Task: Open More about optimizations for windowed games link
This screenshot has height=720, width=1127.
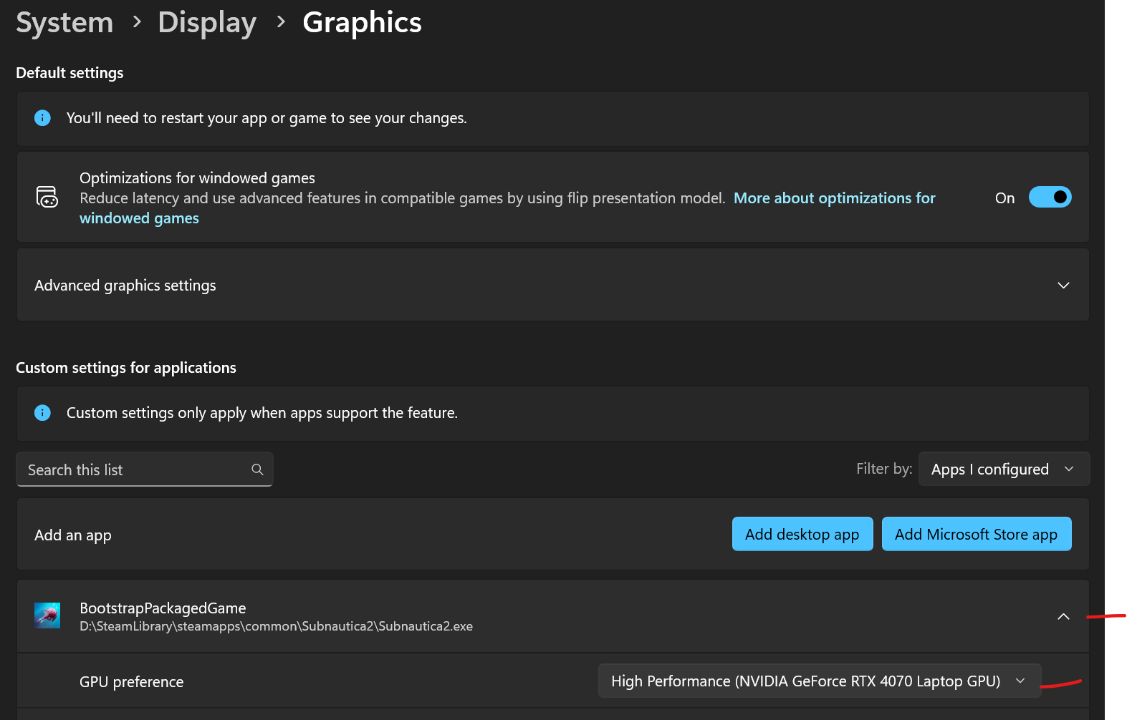Action: click(834, 198)
